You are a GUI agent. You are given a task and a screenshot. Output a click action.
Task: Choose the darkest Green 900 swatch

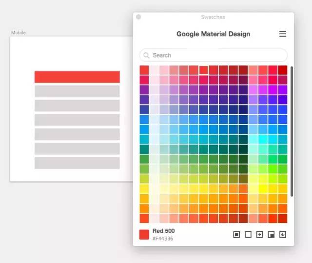pos(243,159)
